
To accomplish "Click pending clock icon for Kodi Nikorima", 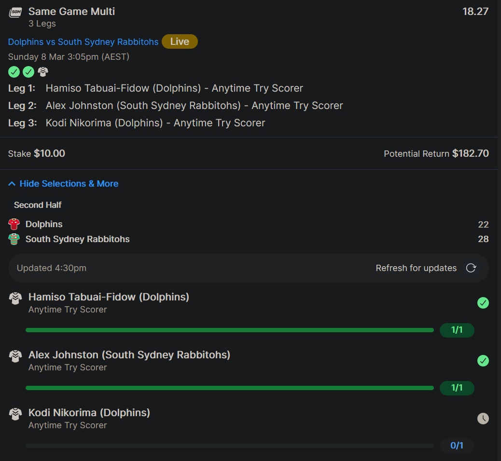I will click(483, 418).
